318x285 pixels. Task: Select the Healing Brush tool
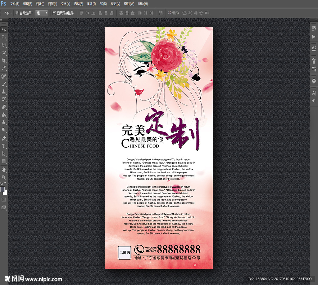[4, 77]
